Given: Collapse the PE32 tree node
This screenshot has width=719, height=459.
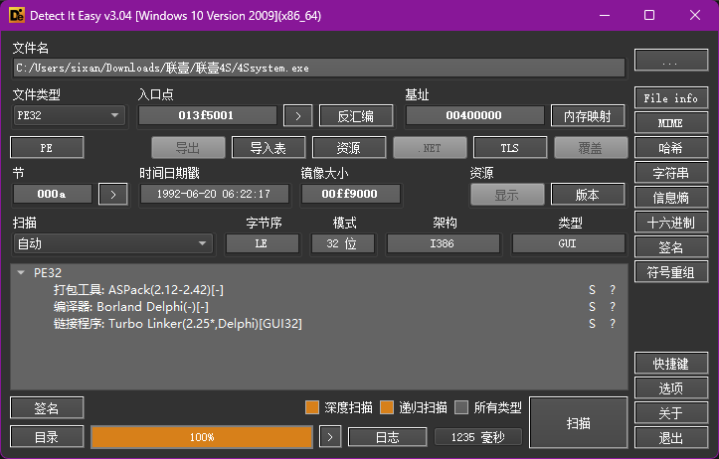Looking at the screenshot, I should [22, 272].
